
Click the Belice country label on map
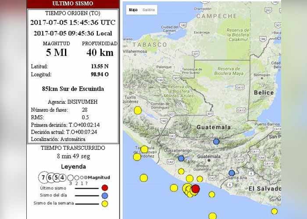[x=264, y=93]
